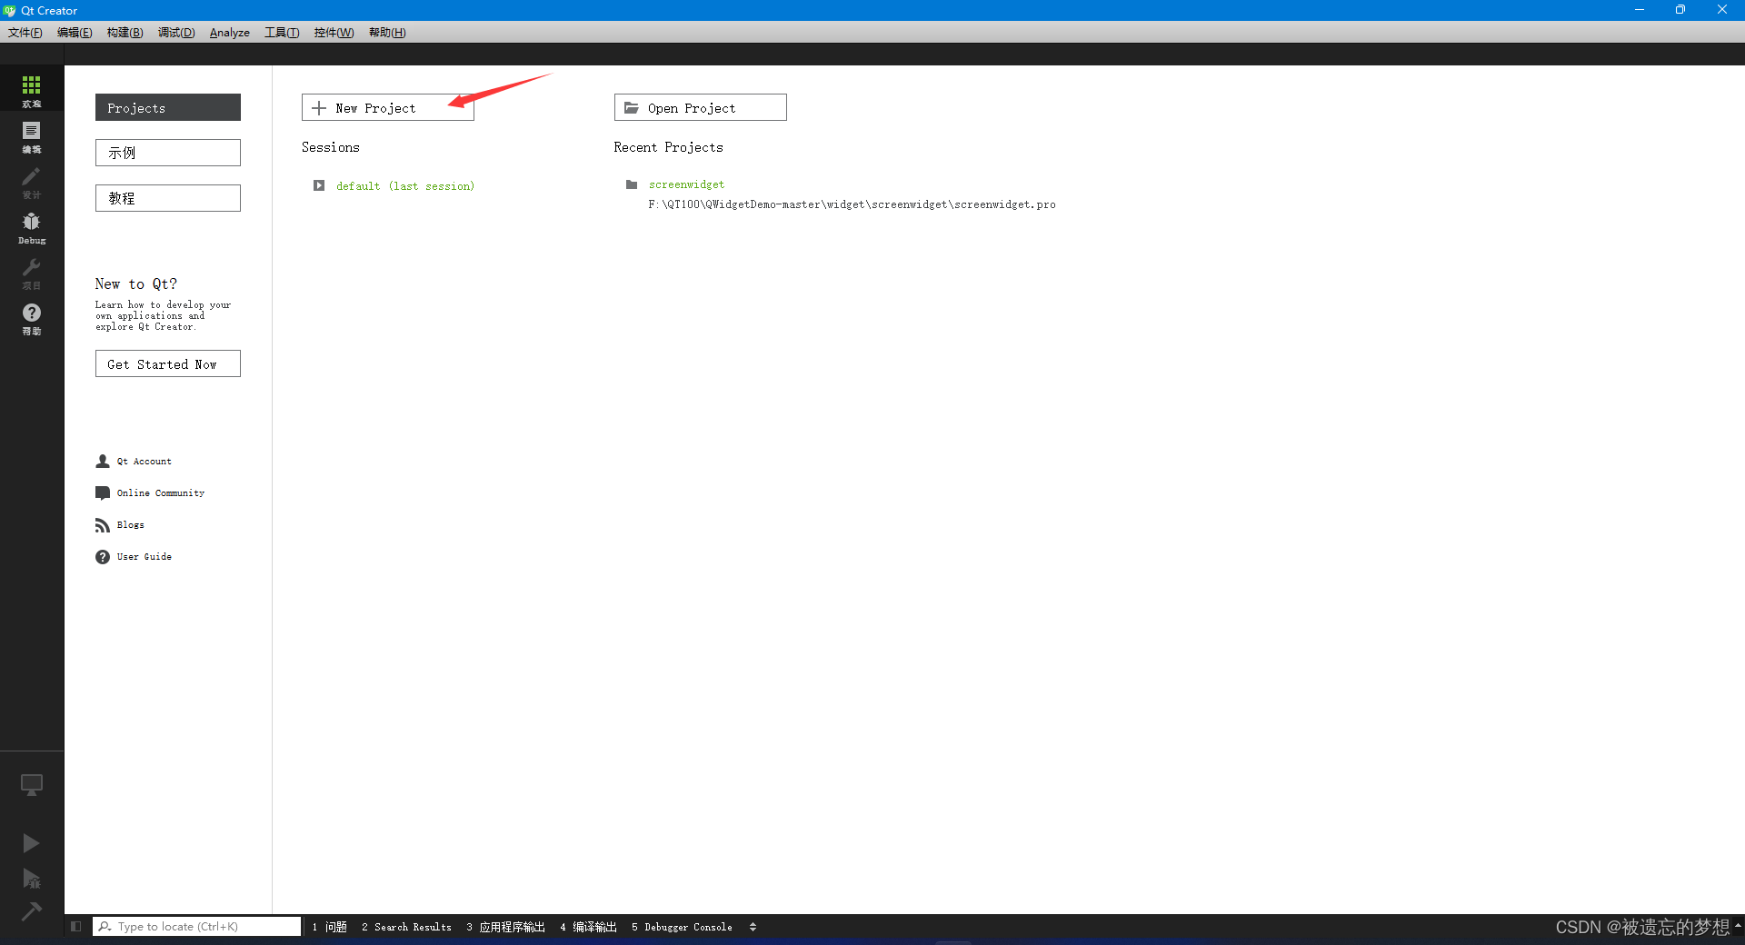Viewport: 1745px width, 945px height.
Task: Open default (last session) link
Action: [x=405, y=186]
